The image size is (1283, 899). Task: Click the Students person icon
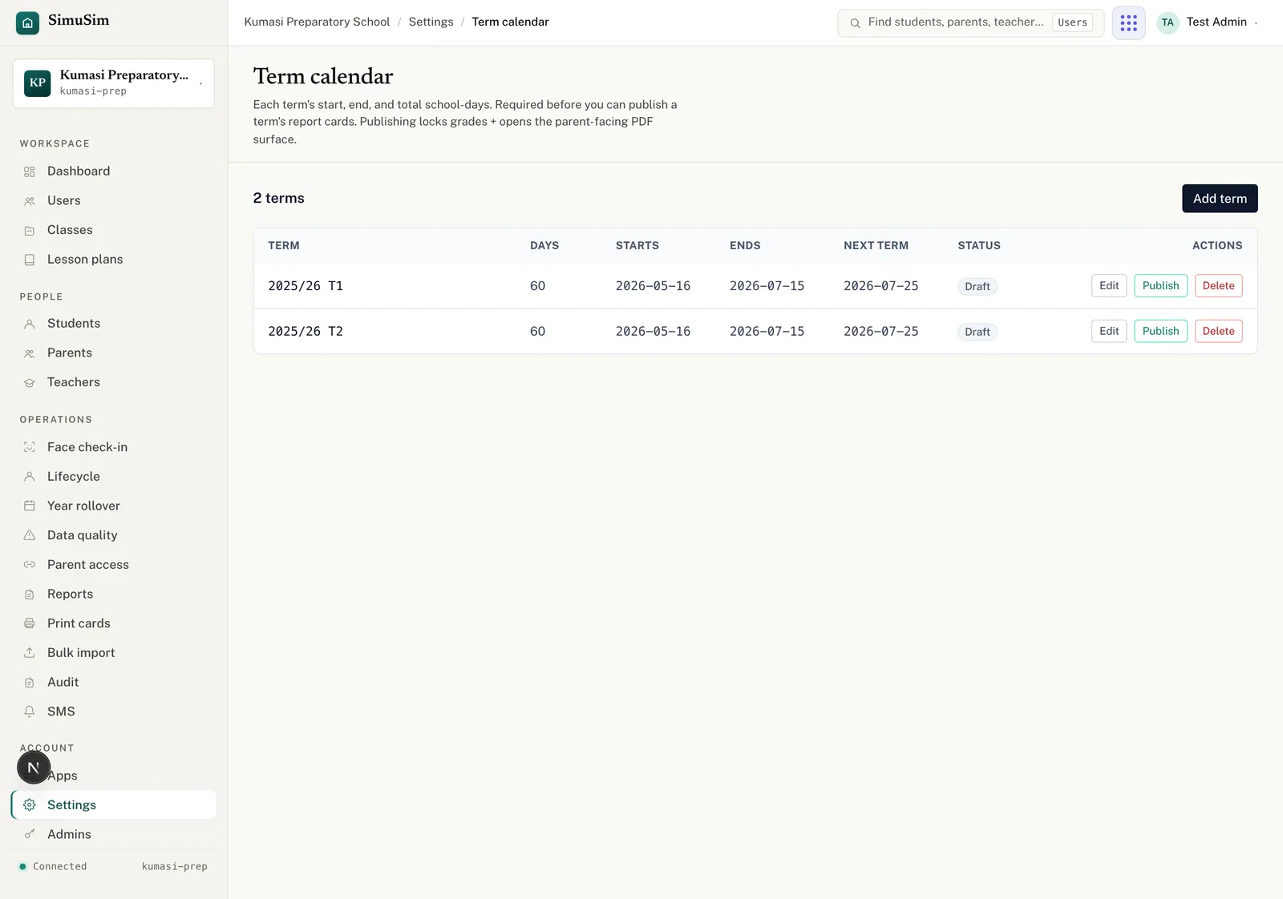(x=30, y=324)
